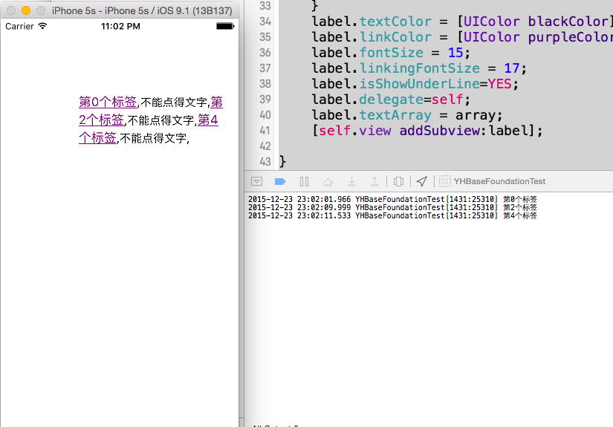Click line number 41 in the gutter

click(x=264, y=131)
